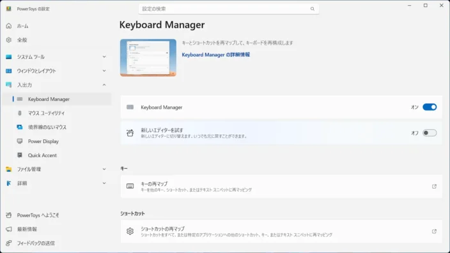This screenshot has height=253, width=450.
Task: Click the PowerToys へようこそ icon
Action: pos(8,215)
